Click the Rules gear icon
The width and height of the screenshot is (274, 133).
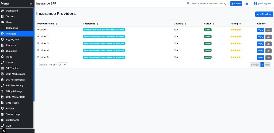(x=2, y=57)
